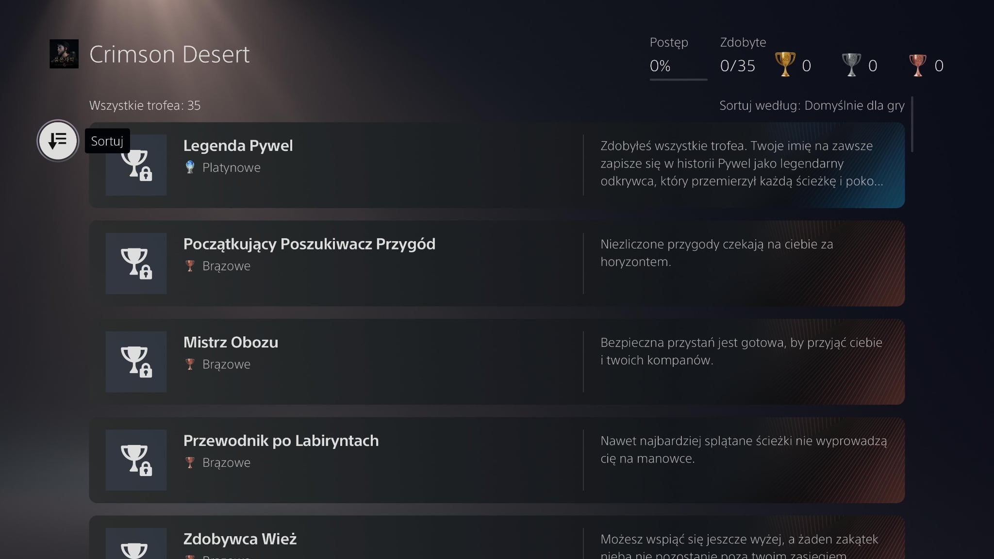Select the Przewodnik po Labiryntach trophy title
The width and height of the screenshot is (994, 559).
pos(281,441)
